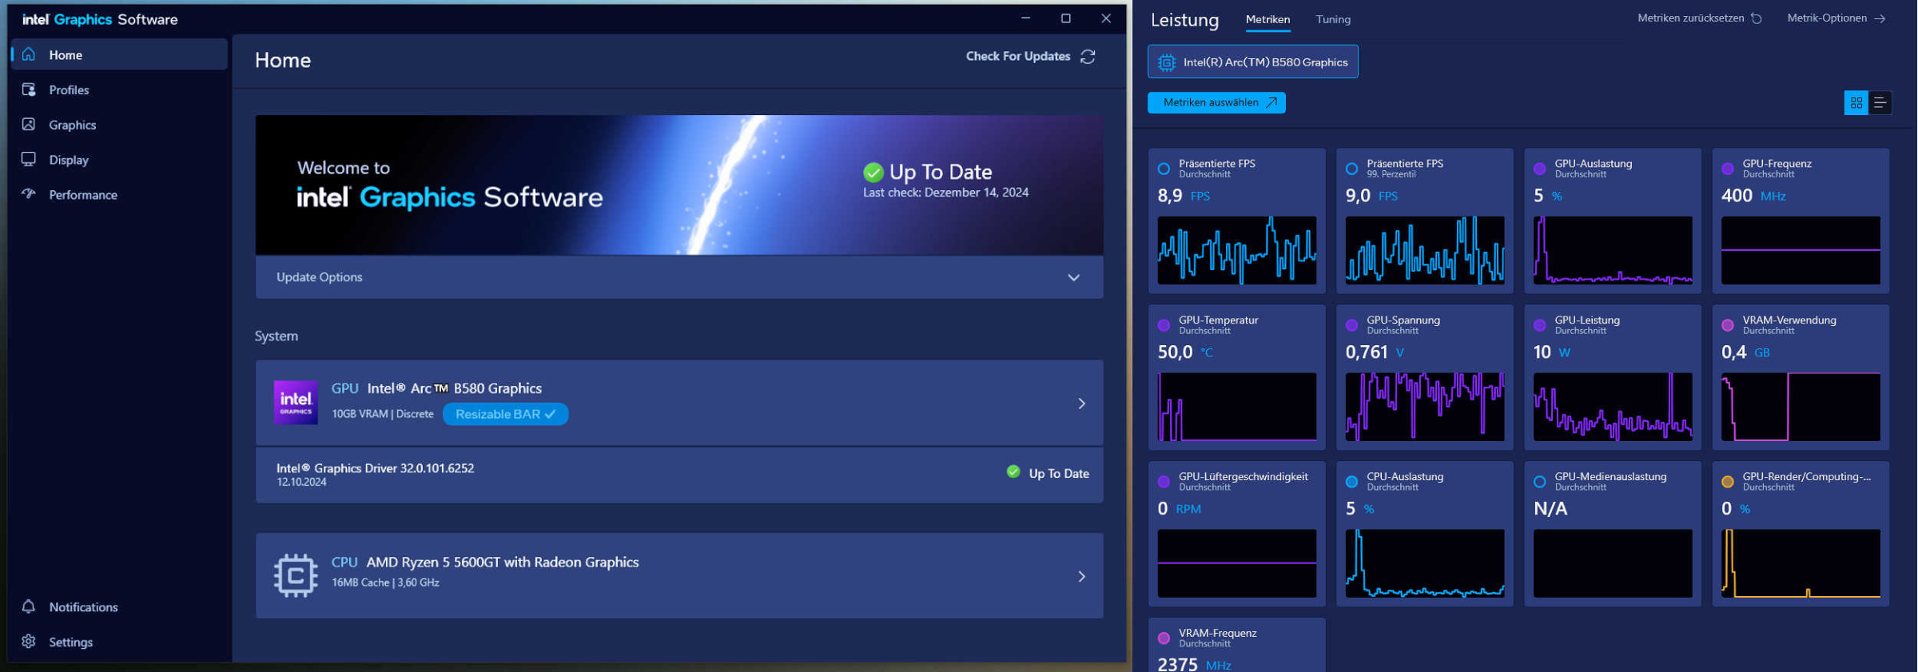Switch to the Tuning tab
The width and height of the screenshot is (1918, 672).
(x=1333, y=19)
